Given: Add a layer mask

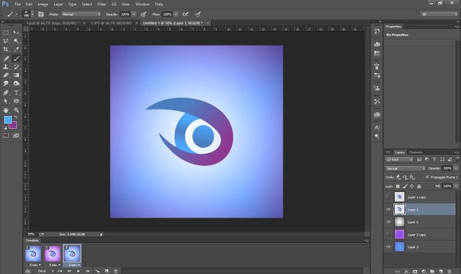Looking at the screenshot, I should 415,272.
